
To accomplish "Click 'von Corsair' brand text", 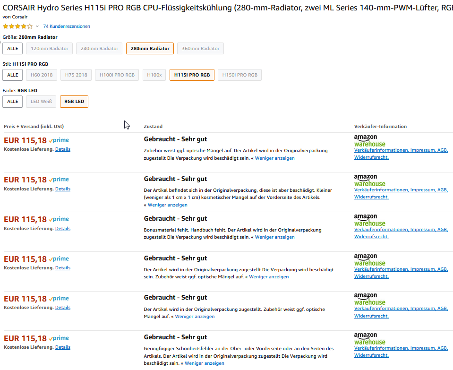I will tap(15, 17).
